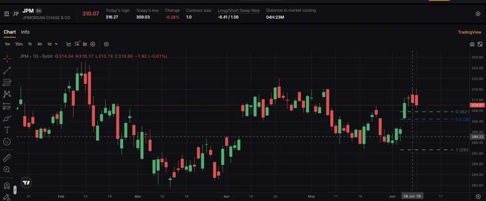Viewport: 486px width, 201px height.
Task: Select the 1d timeframe
Action: coord(49,44)
